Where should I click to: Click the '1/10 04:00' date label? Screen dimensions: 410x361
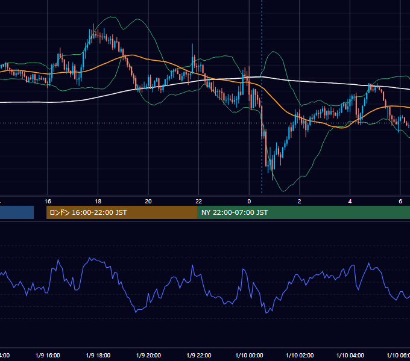point(350,355)
